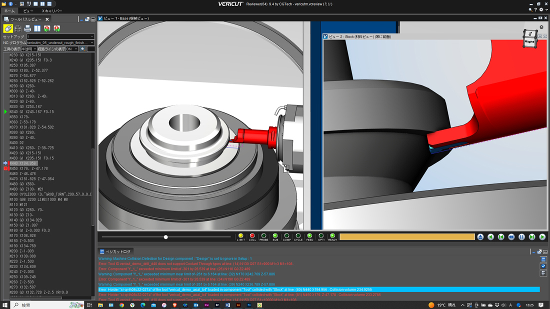The width and height of the screenshot is (550, 309).
Task: Open the Windows Start menu
Action: pos(5,305)
